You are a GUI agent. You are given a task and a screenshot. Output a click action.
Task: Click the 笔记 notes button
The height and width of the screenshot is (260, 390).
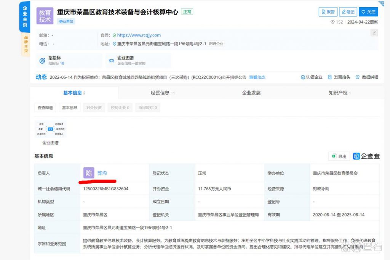point(348,12)
